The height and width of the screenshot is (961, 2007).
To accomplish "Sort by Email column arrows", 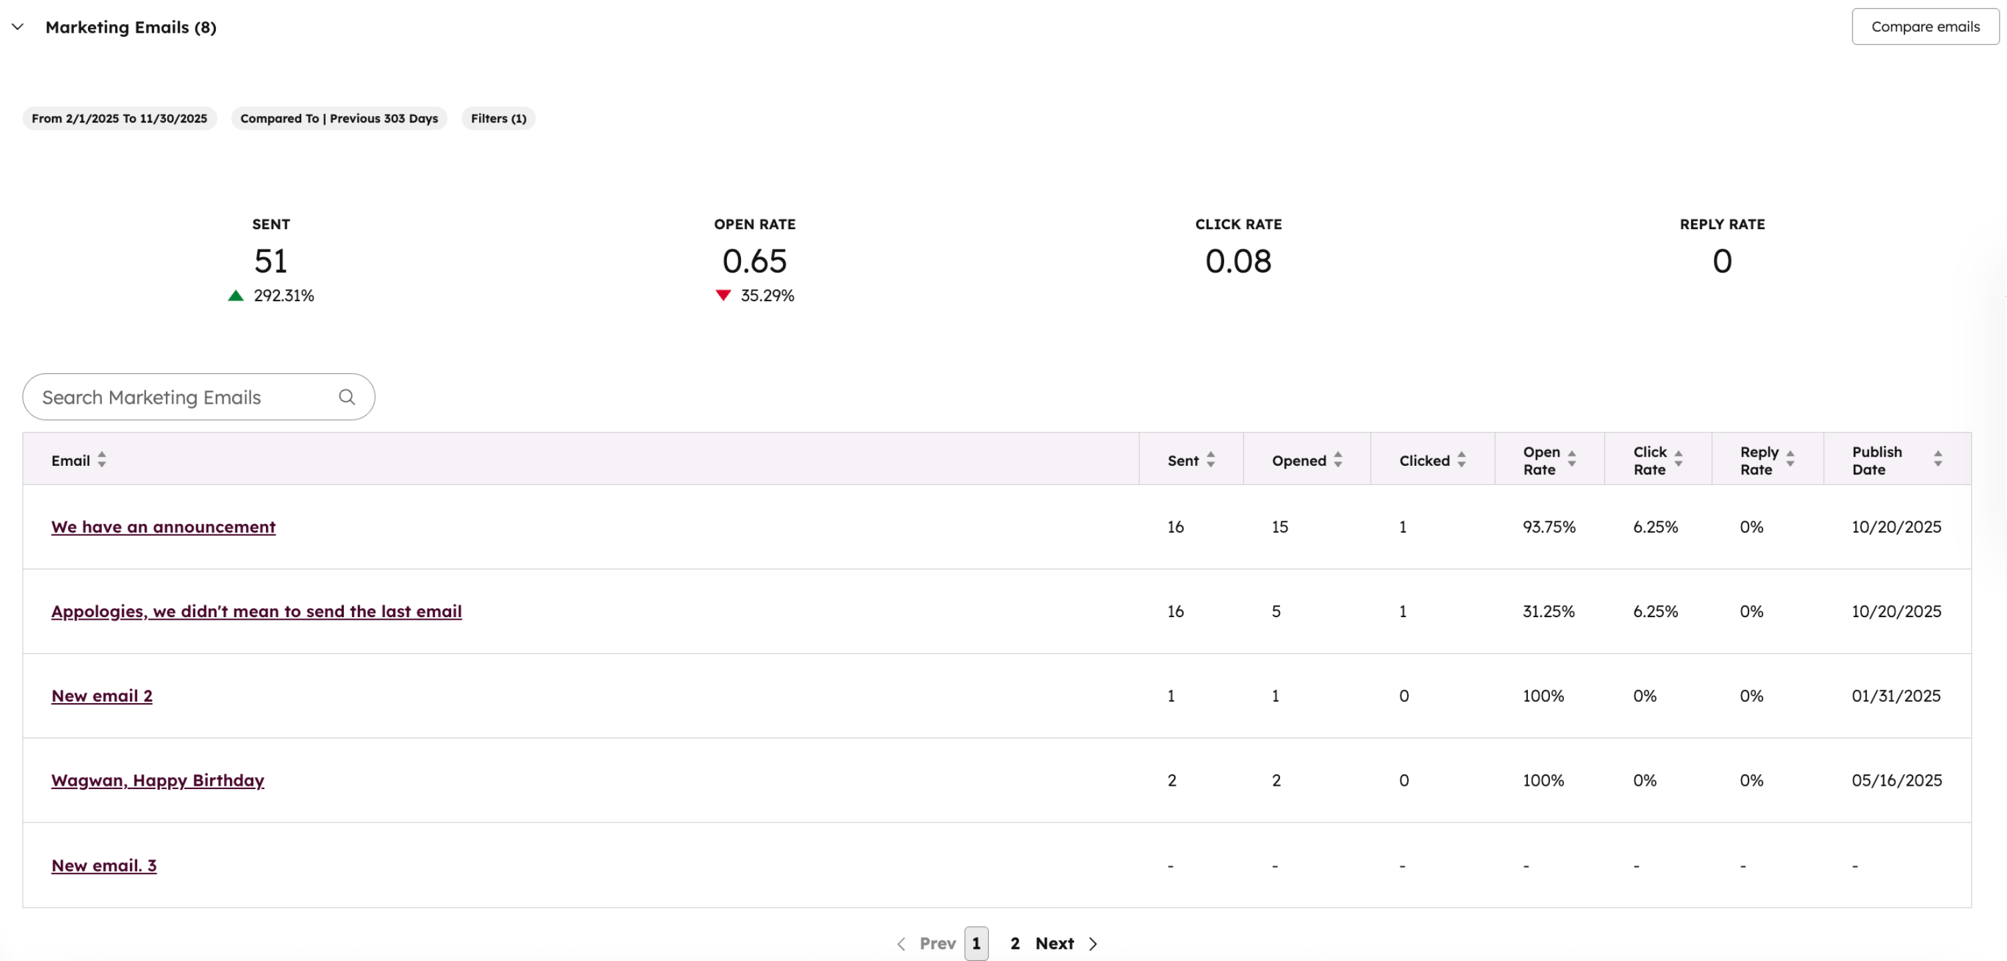I will [x=102, y=460].
